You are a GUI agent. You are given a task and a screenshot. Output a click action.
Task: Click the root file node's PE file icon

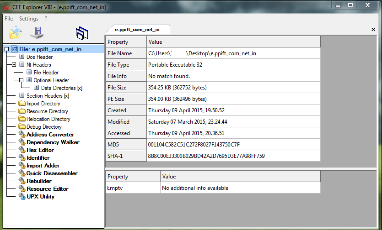(x=15, y=49)
